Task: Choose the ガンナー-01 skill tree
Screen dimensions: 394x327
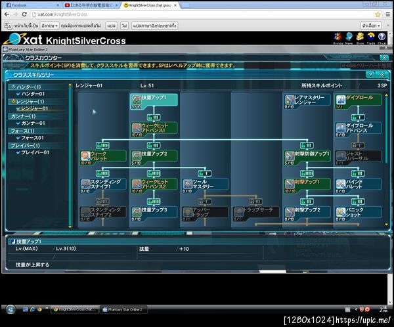Action: click(x=33, y=123)
